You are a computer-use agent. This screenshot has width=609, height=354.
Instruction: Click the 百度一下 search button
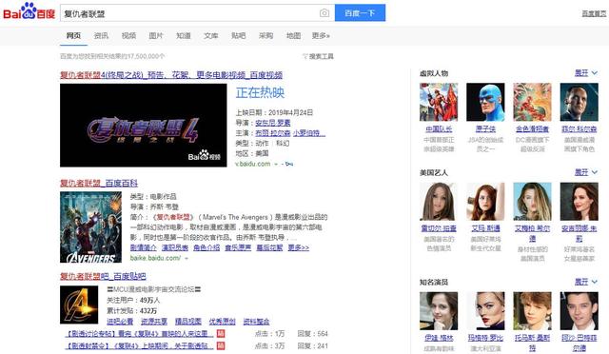coord(360,12)
